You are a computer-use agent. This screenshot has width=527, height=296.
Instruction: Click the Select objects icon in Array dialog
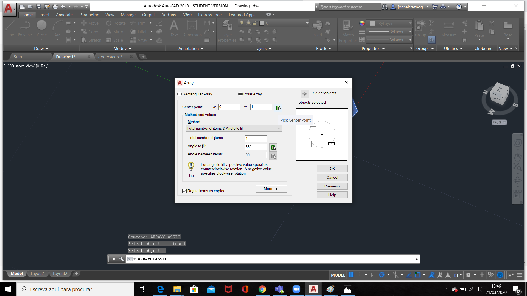pos(305,94)
